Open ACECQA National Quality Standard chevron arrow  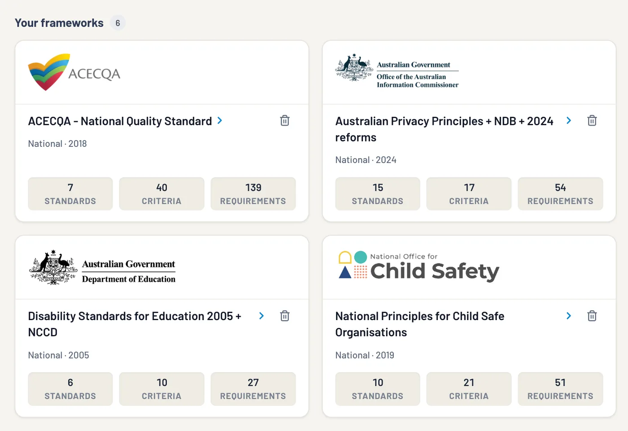click(x=220, y=121)
